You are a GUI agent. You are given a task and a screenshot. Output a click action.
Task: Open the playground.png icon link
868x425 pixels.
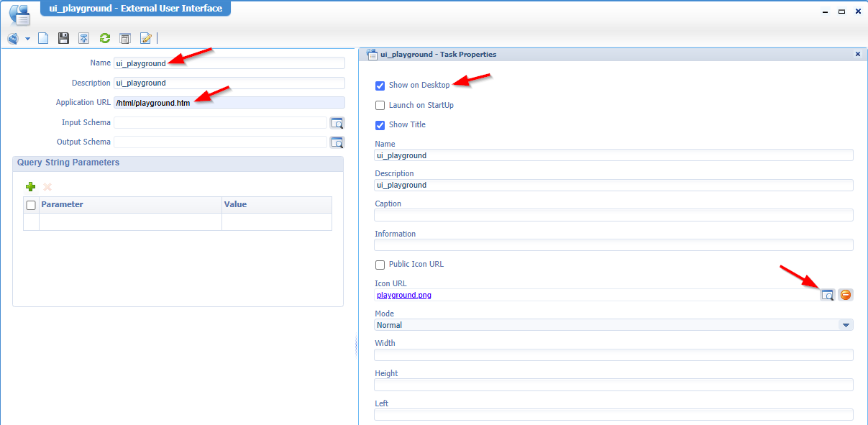404,295
